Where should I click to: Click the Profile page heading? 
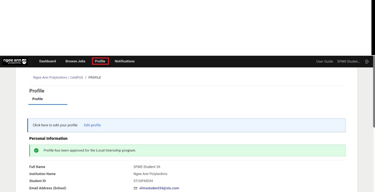coord(37,91)
